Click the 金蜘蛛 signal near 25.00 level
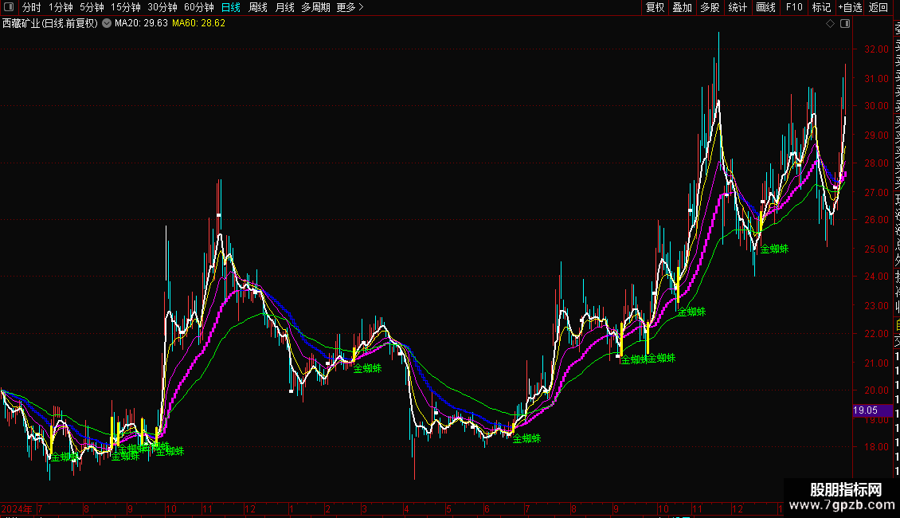 click(774, 249)
